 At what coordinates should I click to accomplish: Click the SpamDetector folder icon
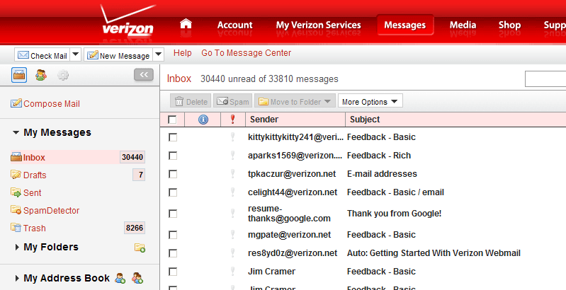[16, 210]
